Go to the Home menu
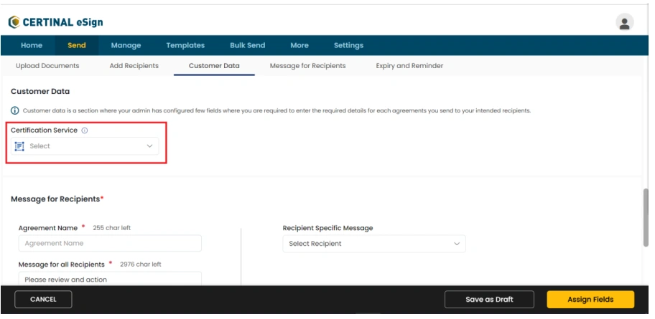This screenshot has width=655, height=319. pyautogui.click(x=32, y=45)
